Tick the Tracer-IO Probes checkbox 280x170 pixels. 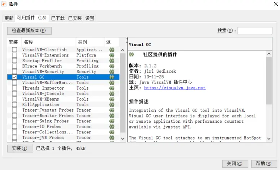click(x=15, y=127)
